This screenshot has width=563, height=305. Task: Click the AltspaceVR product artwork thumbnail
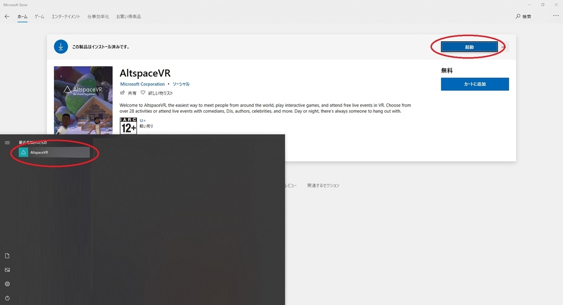pyautogui.click(x=83, y=100)
